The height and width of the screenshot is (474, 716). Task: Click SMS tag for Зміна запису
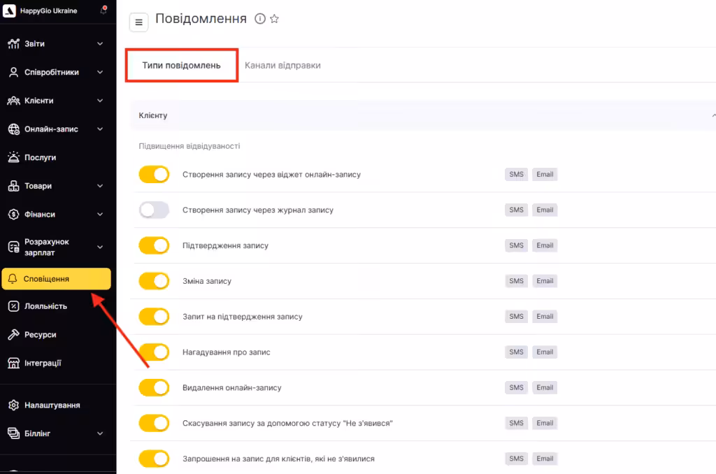click(x=516, y=281)
